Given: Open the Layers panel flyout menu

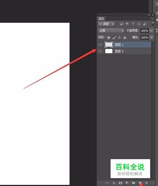Looking at the screenshot, I should pos(152,19).
